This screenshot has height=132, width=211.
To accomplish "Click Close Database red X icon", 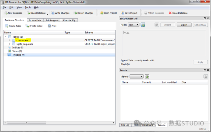I will (170, 13).
